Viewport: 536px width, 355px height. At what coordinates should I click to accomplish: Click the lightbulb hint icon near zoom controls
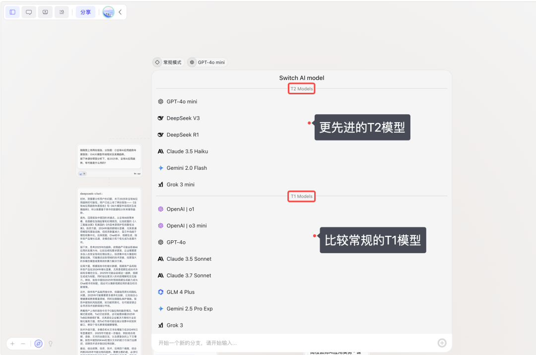[50, 344]
